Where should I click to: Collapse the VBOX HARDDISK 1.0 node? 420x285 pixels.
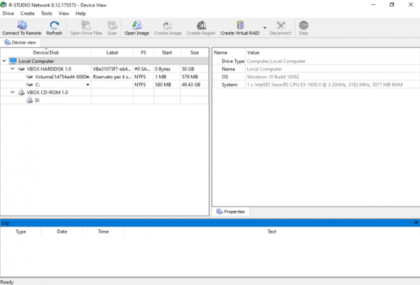[x=12, y=69]
